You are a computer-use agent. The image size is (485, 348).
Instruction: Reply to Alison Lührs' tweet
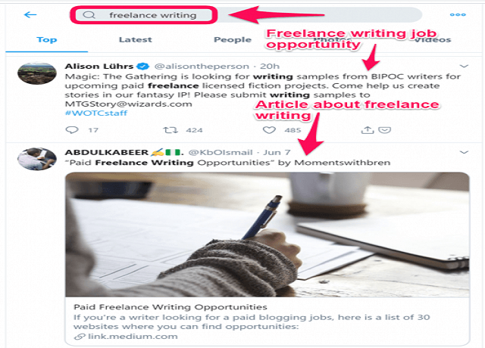72,130
